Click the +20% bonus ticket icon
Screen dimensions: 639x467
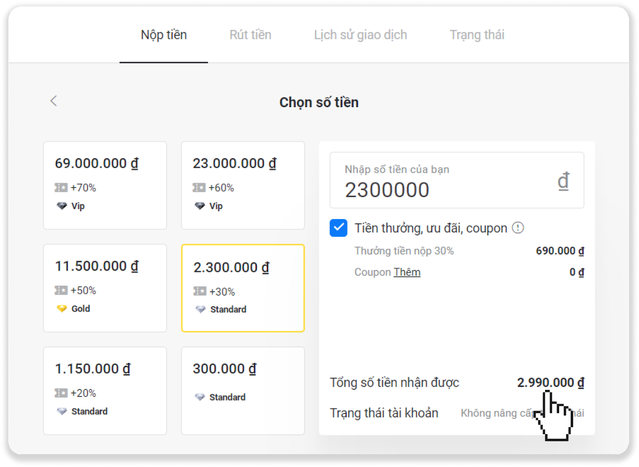point(61,393)
